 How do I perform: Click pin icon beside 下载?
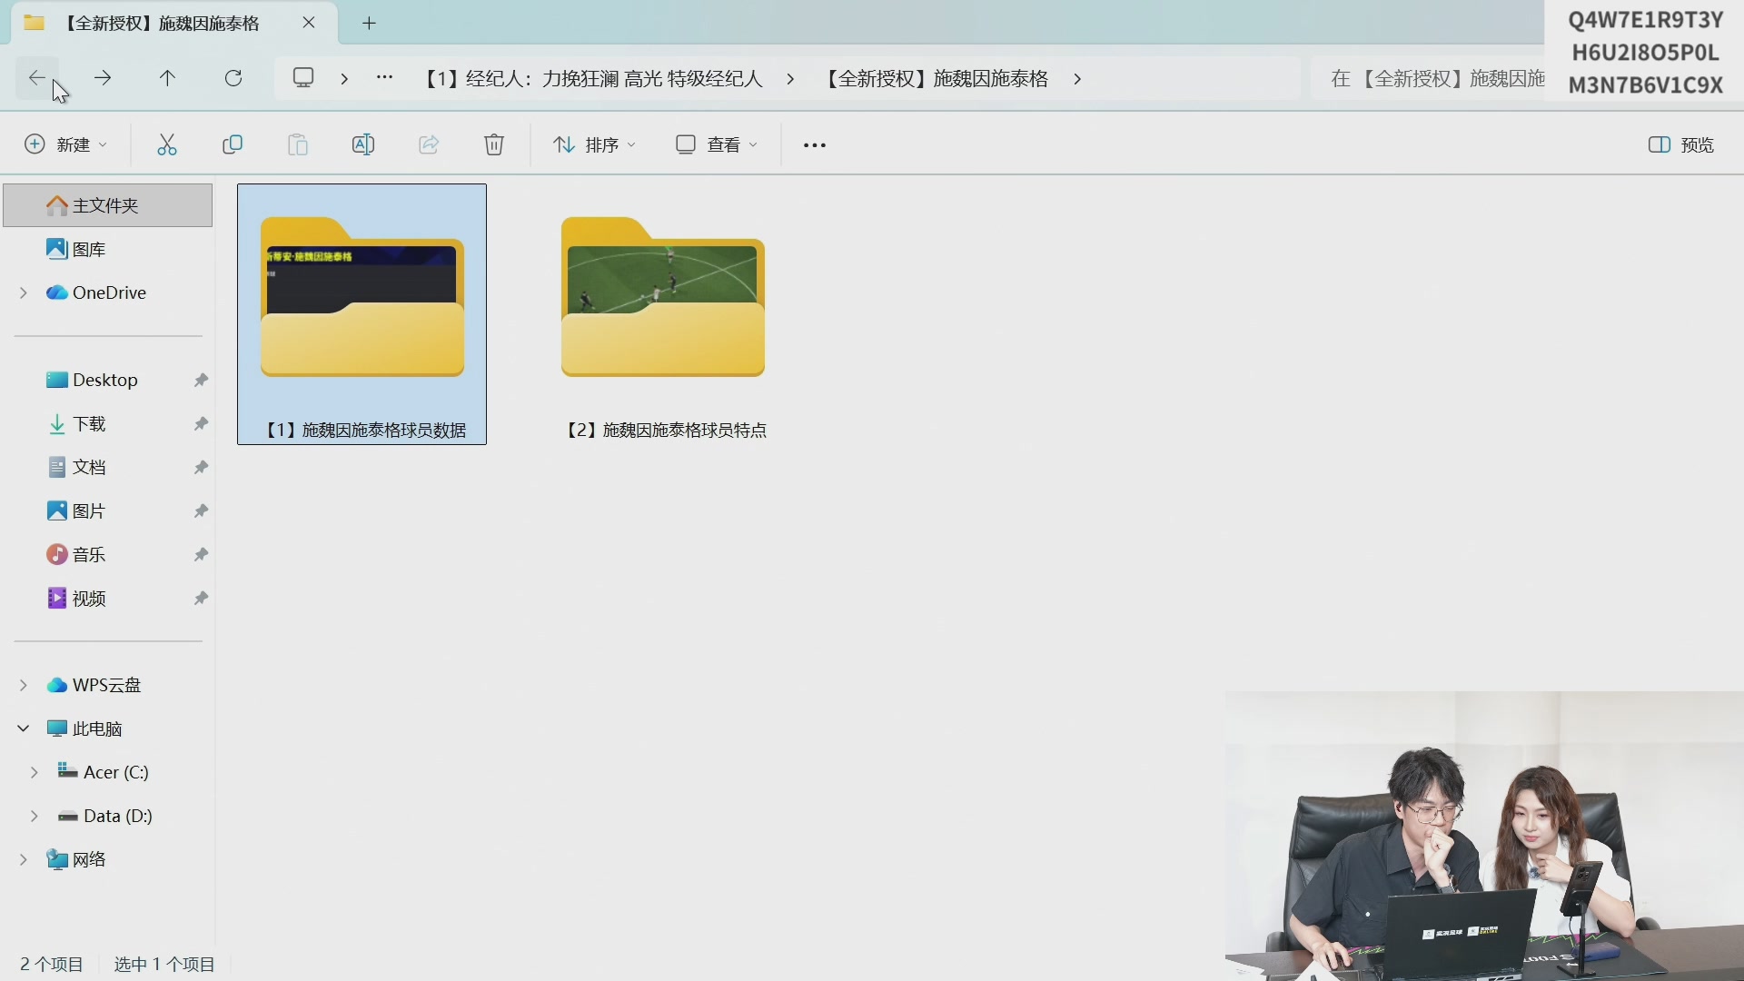tap(201, 423)
